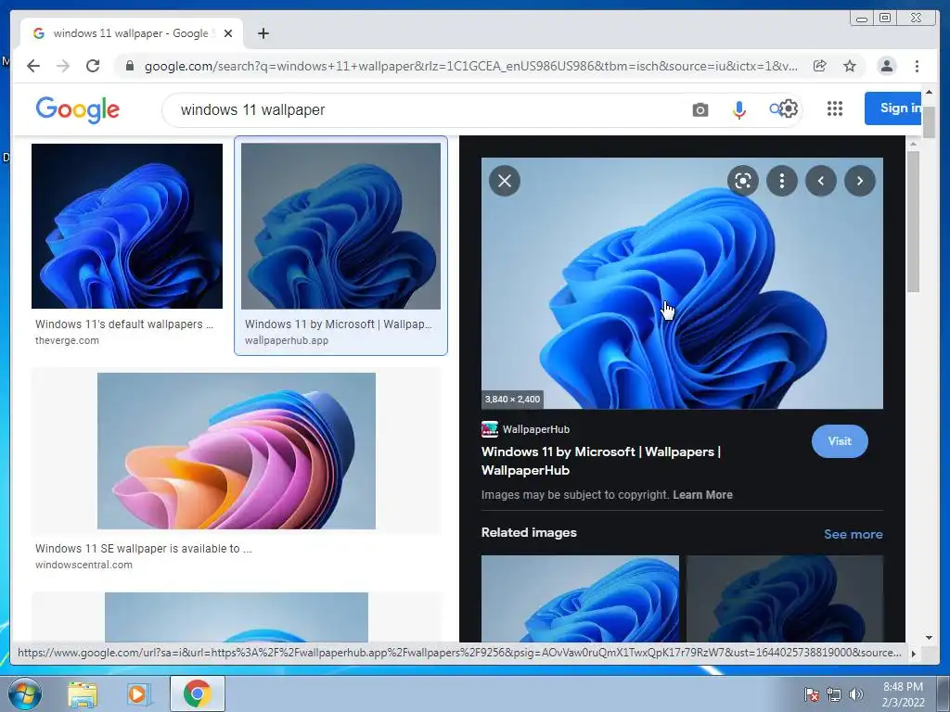Click the theverge.com source link
Screen dimensions: 950x712
click(67, 341)
